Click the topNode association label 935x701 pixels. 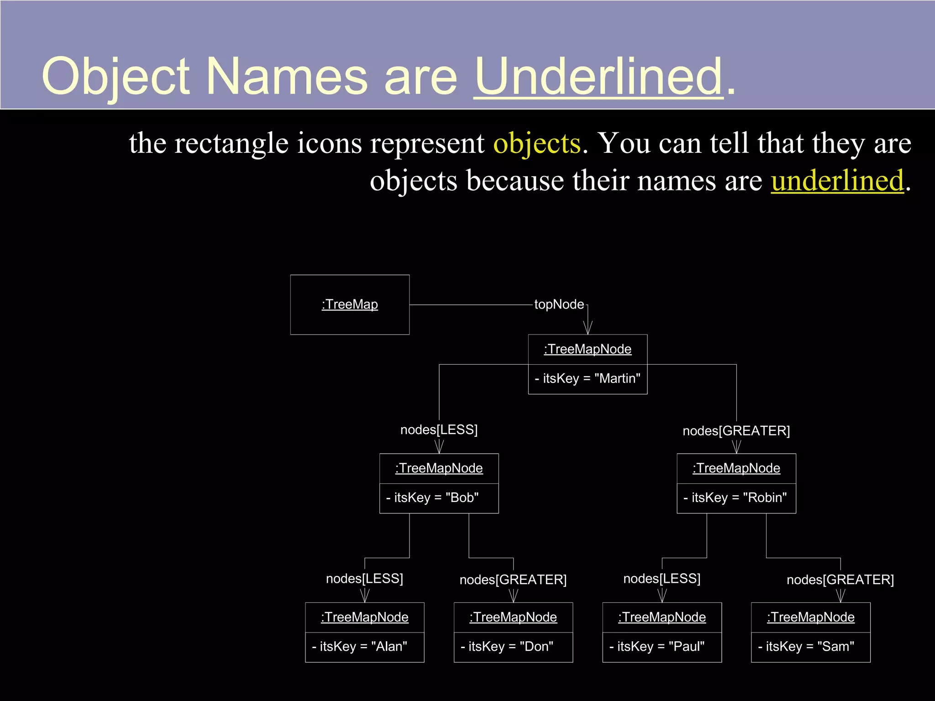(559, 304)
